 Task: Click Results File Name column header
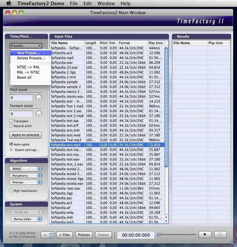[190, 43]
